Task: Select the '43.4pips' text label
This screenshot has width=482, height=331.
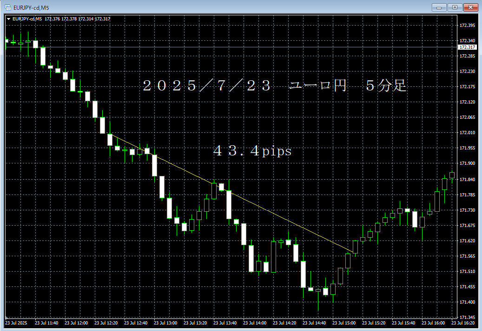Action: (x=252, y=151)
